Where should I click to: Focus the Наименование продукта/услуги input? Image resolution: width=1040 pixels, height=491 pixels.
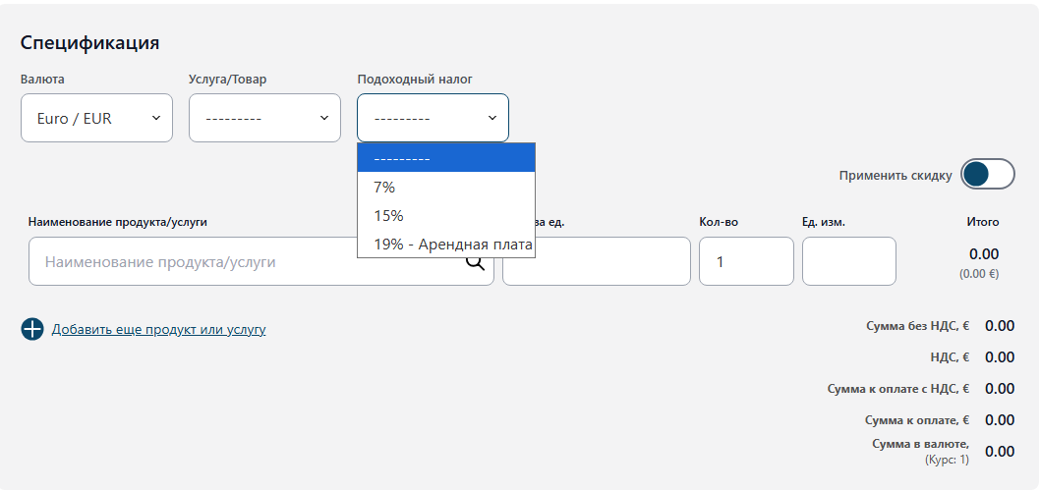click(246, 262)
